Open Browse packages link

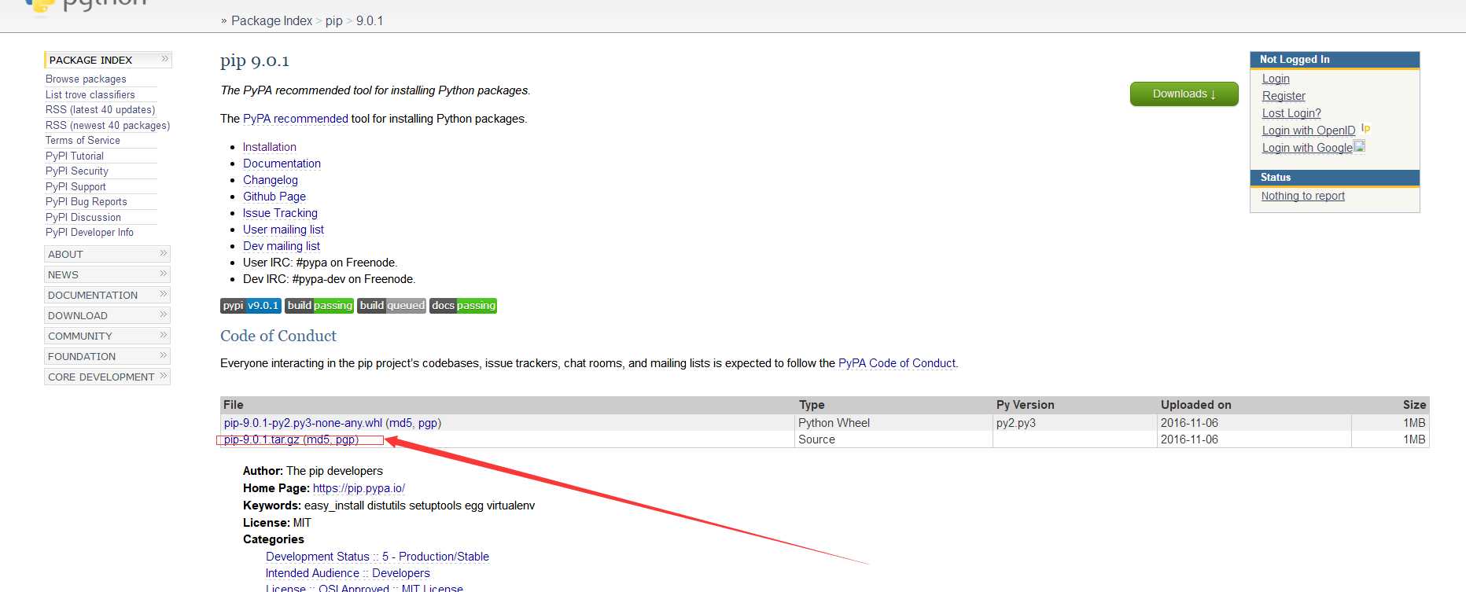coord(86,79)
